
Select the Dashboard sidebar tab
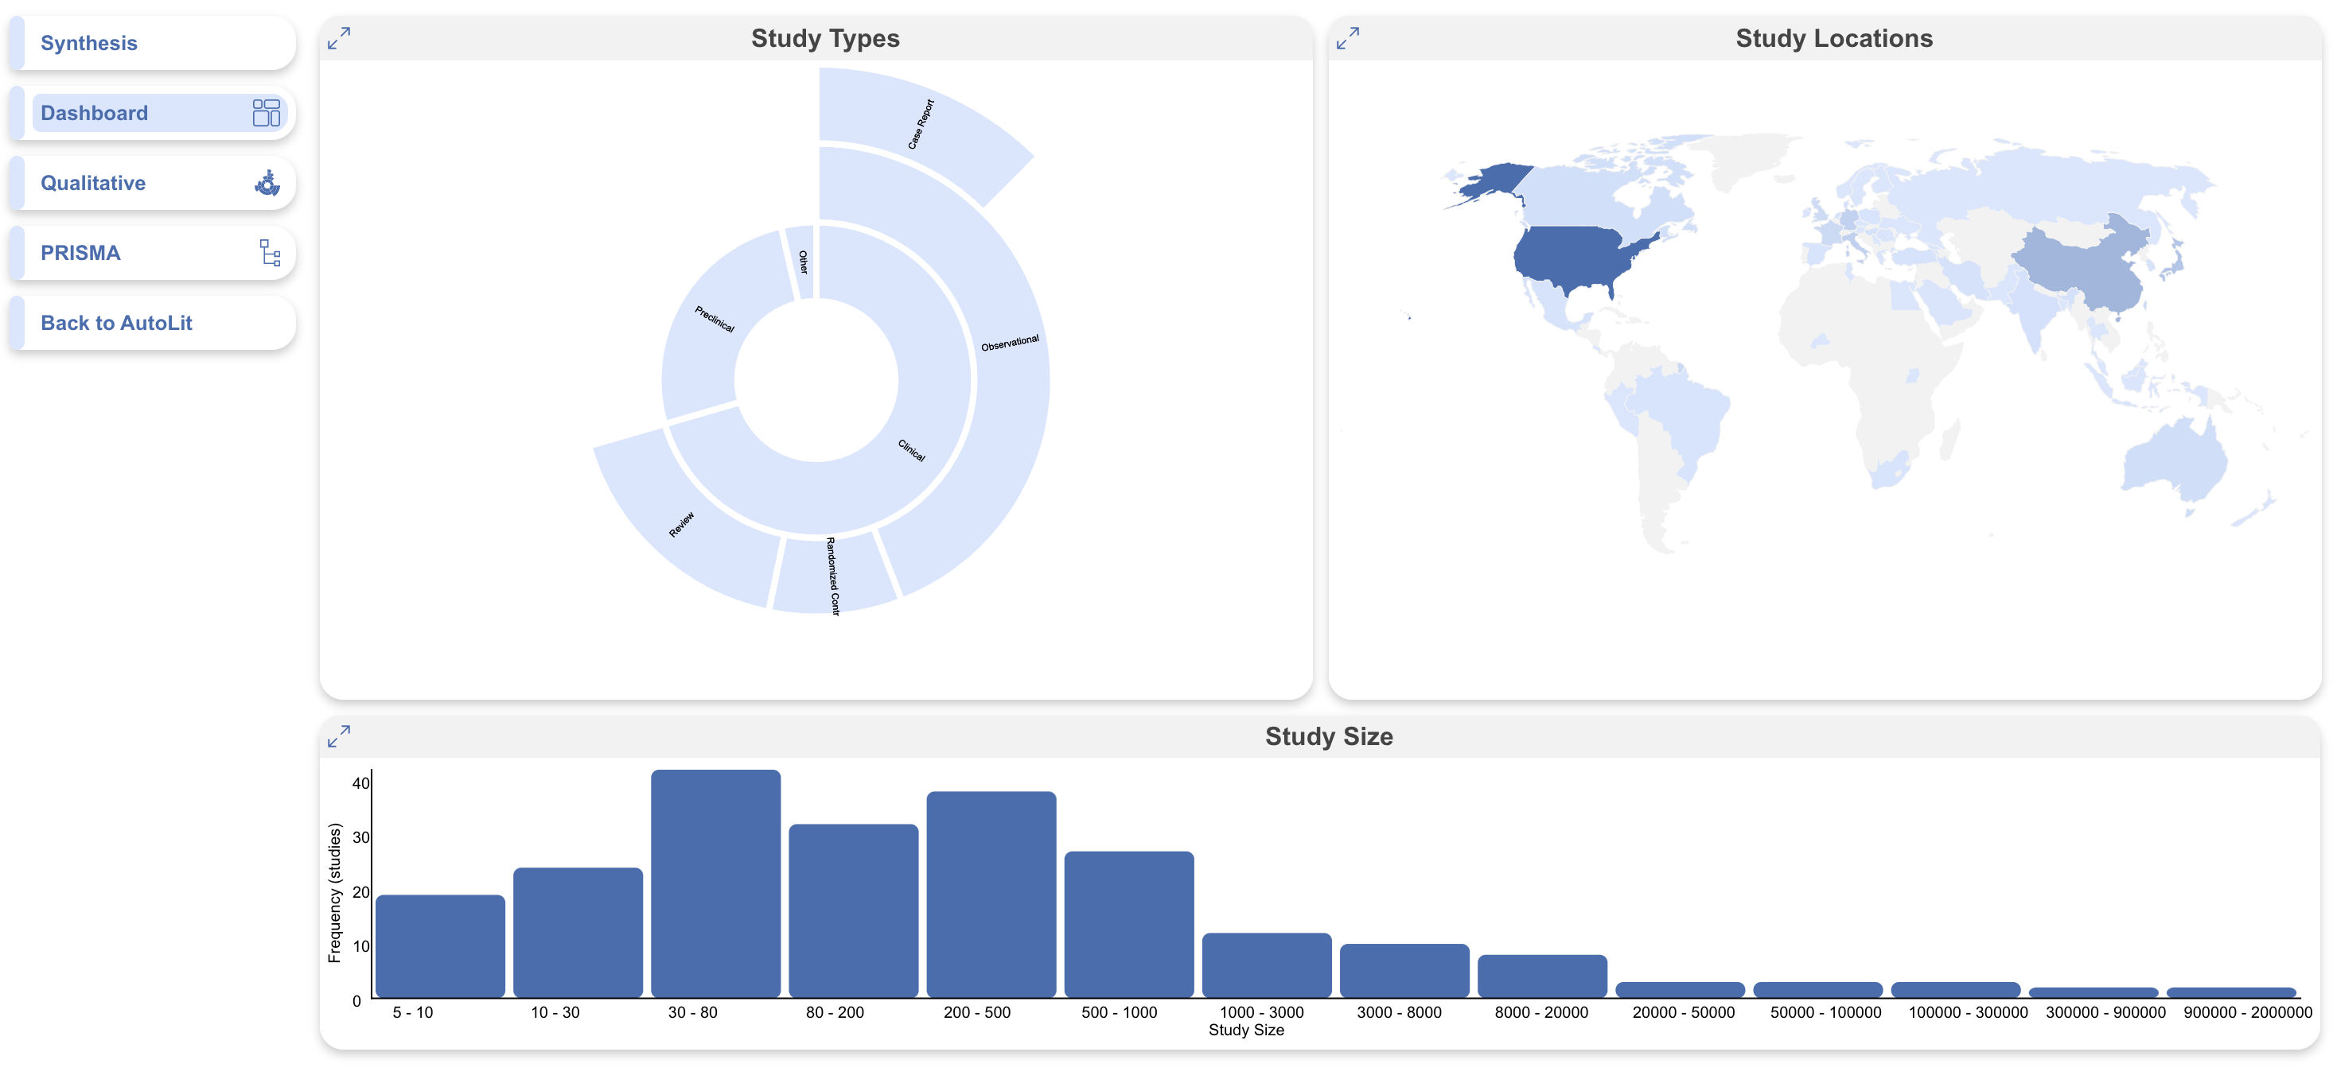94,113
